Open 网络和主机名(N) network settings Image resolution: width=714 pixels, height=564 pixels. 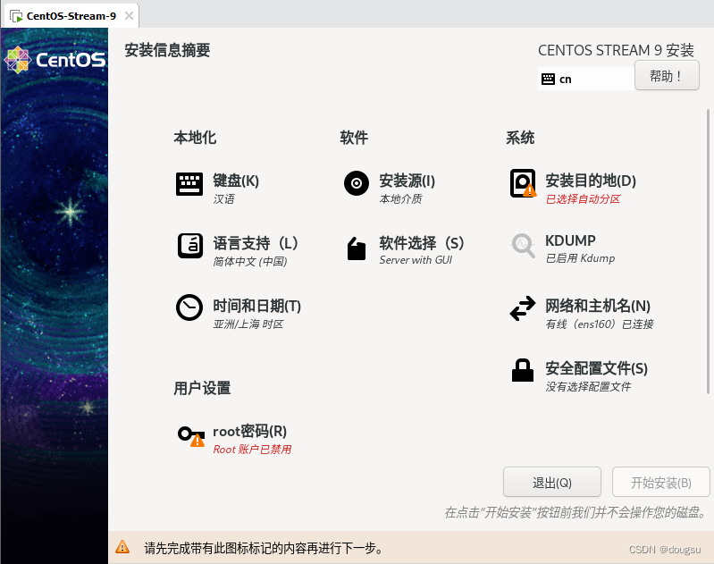click(598, 306)
